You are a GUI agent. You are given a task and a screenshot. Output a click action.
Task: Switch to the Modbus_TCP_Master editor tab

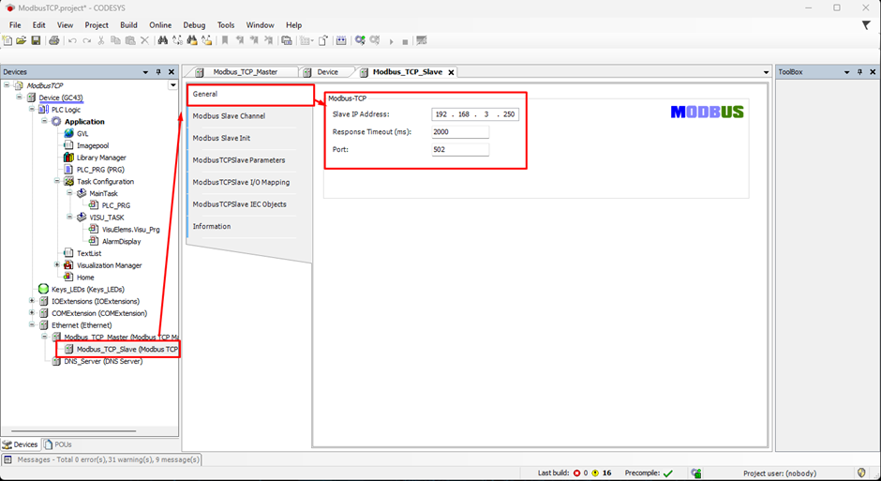click(245, 72)
